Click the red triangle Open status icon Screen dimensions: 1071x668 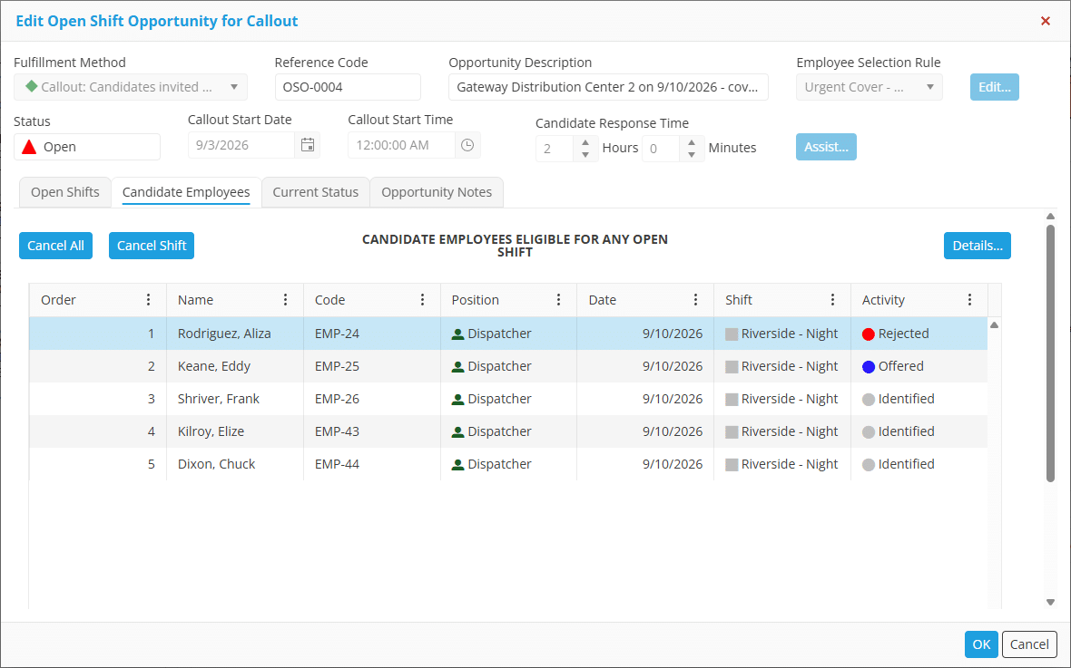(29, 147)
